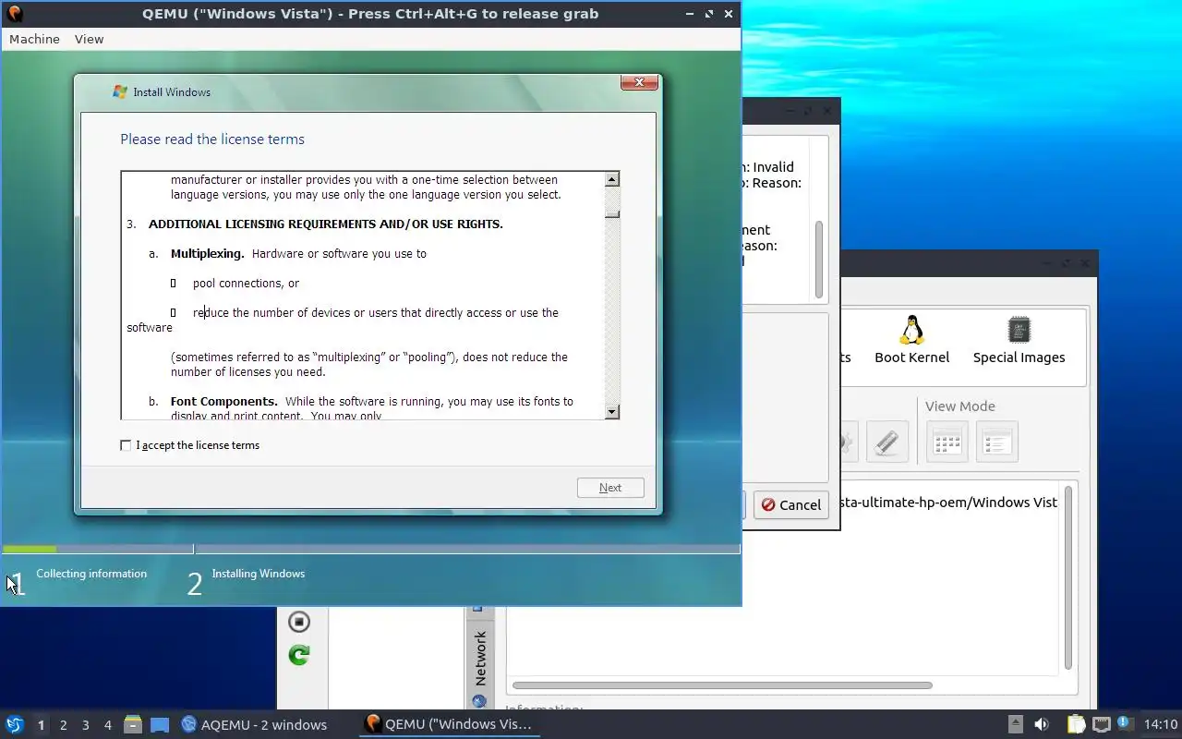Click the license text scroll up arrow
This screenshot has width=1182, height=739.
(x=612, y=179)
